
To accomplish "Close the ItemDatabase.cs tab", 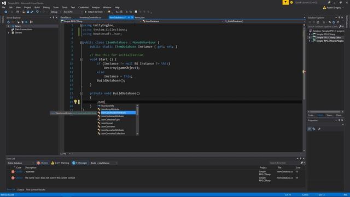I will pyautogui.click(x=132, y=17).
